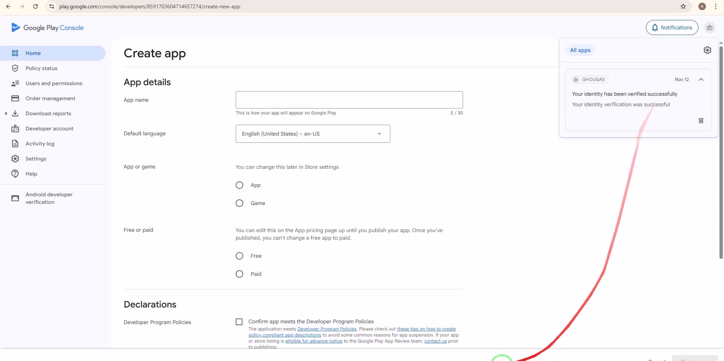Open the Help question mark icon
The width and height of the screenshot is (724, 361).
point(15,174)
